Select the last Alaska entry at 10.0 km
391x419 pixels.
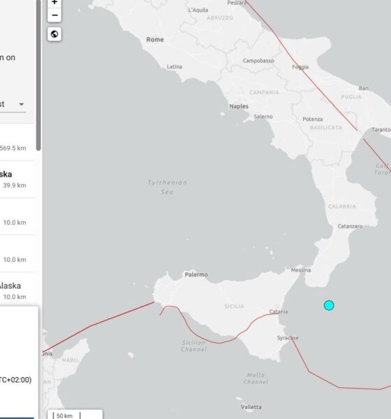pos(17,291)
